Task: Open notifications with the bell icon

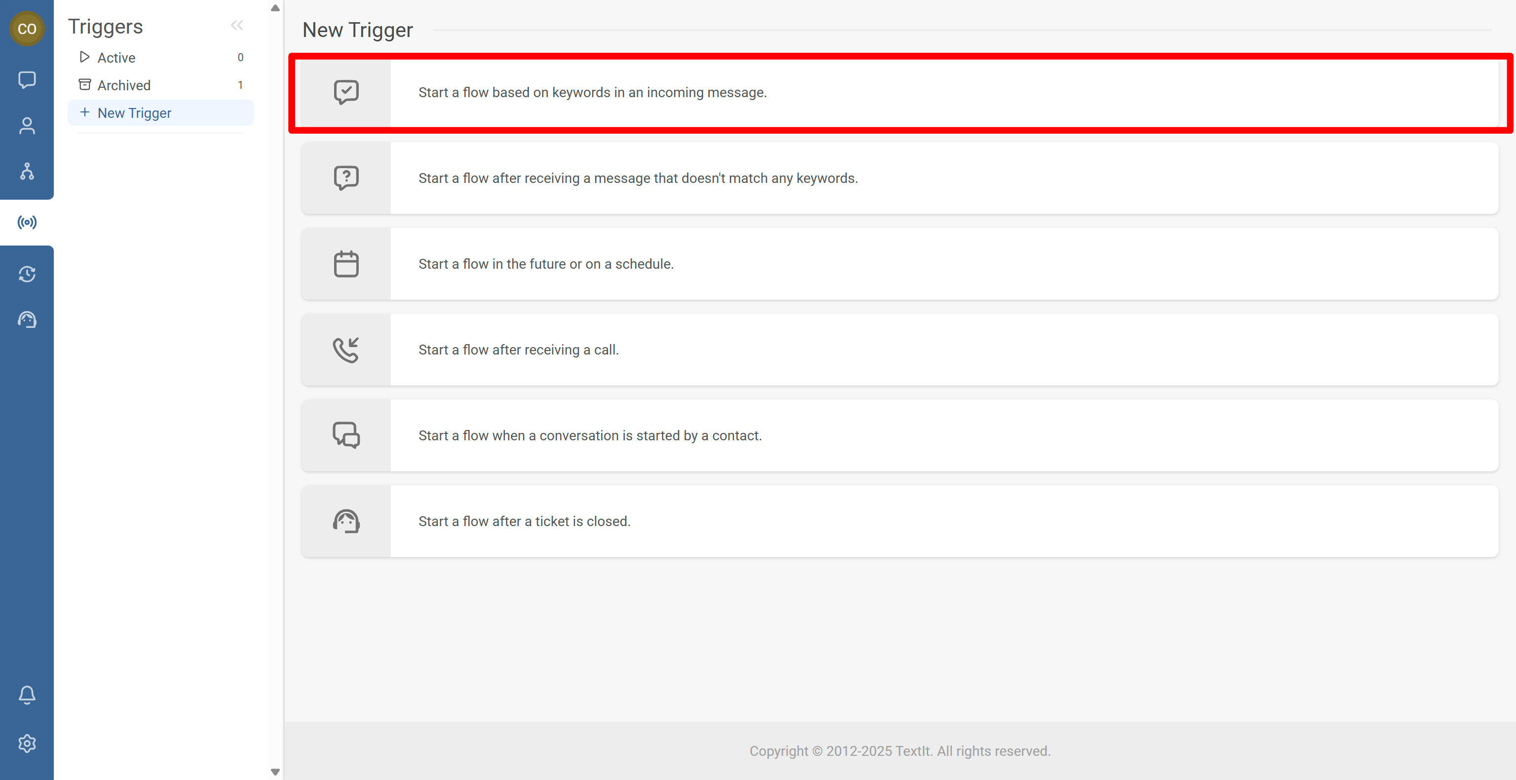Action: [x=27, y=695]
